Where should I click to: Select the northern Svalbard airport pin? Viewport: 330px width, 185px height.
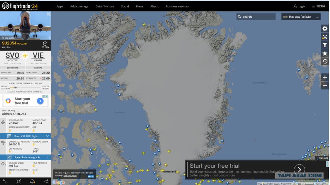pyautogui.click(x=299, y=69)
